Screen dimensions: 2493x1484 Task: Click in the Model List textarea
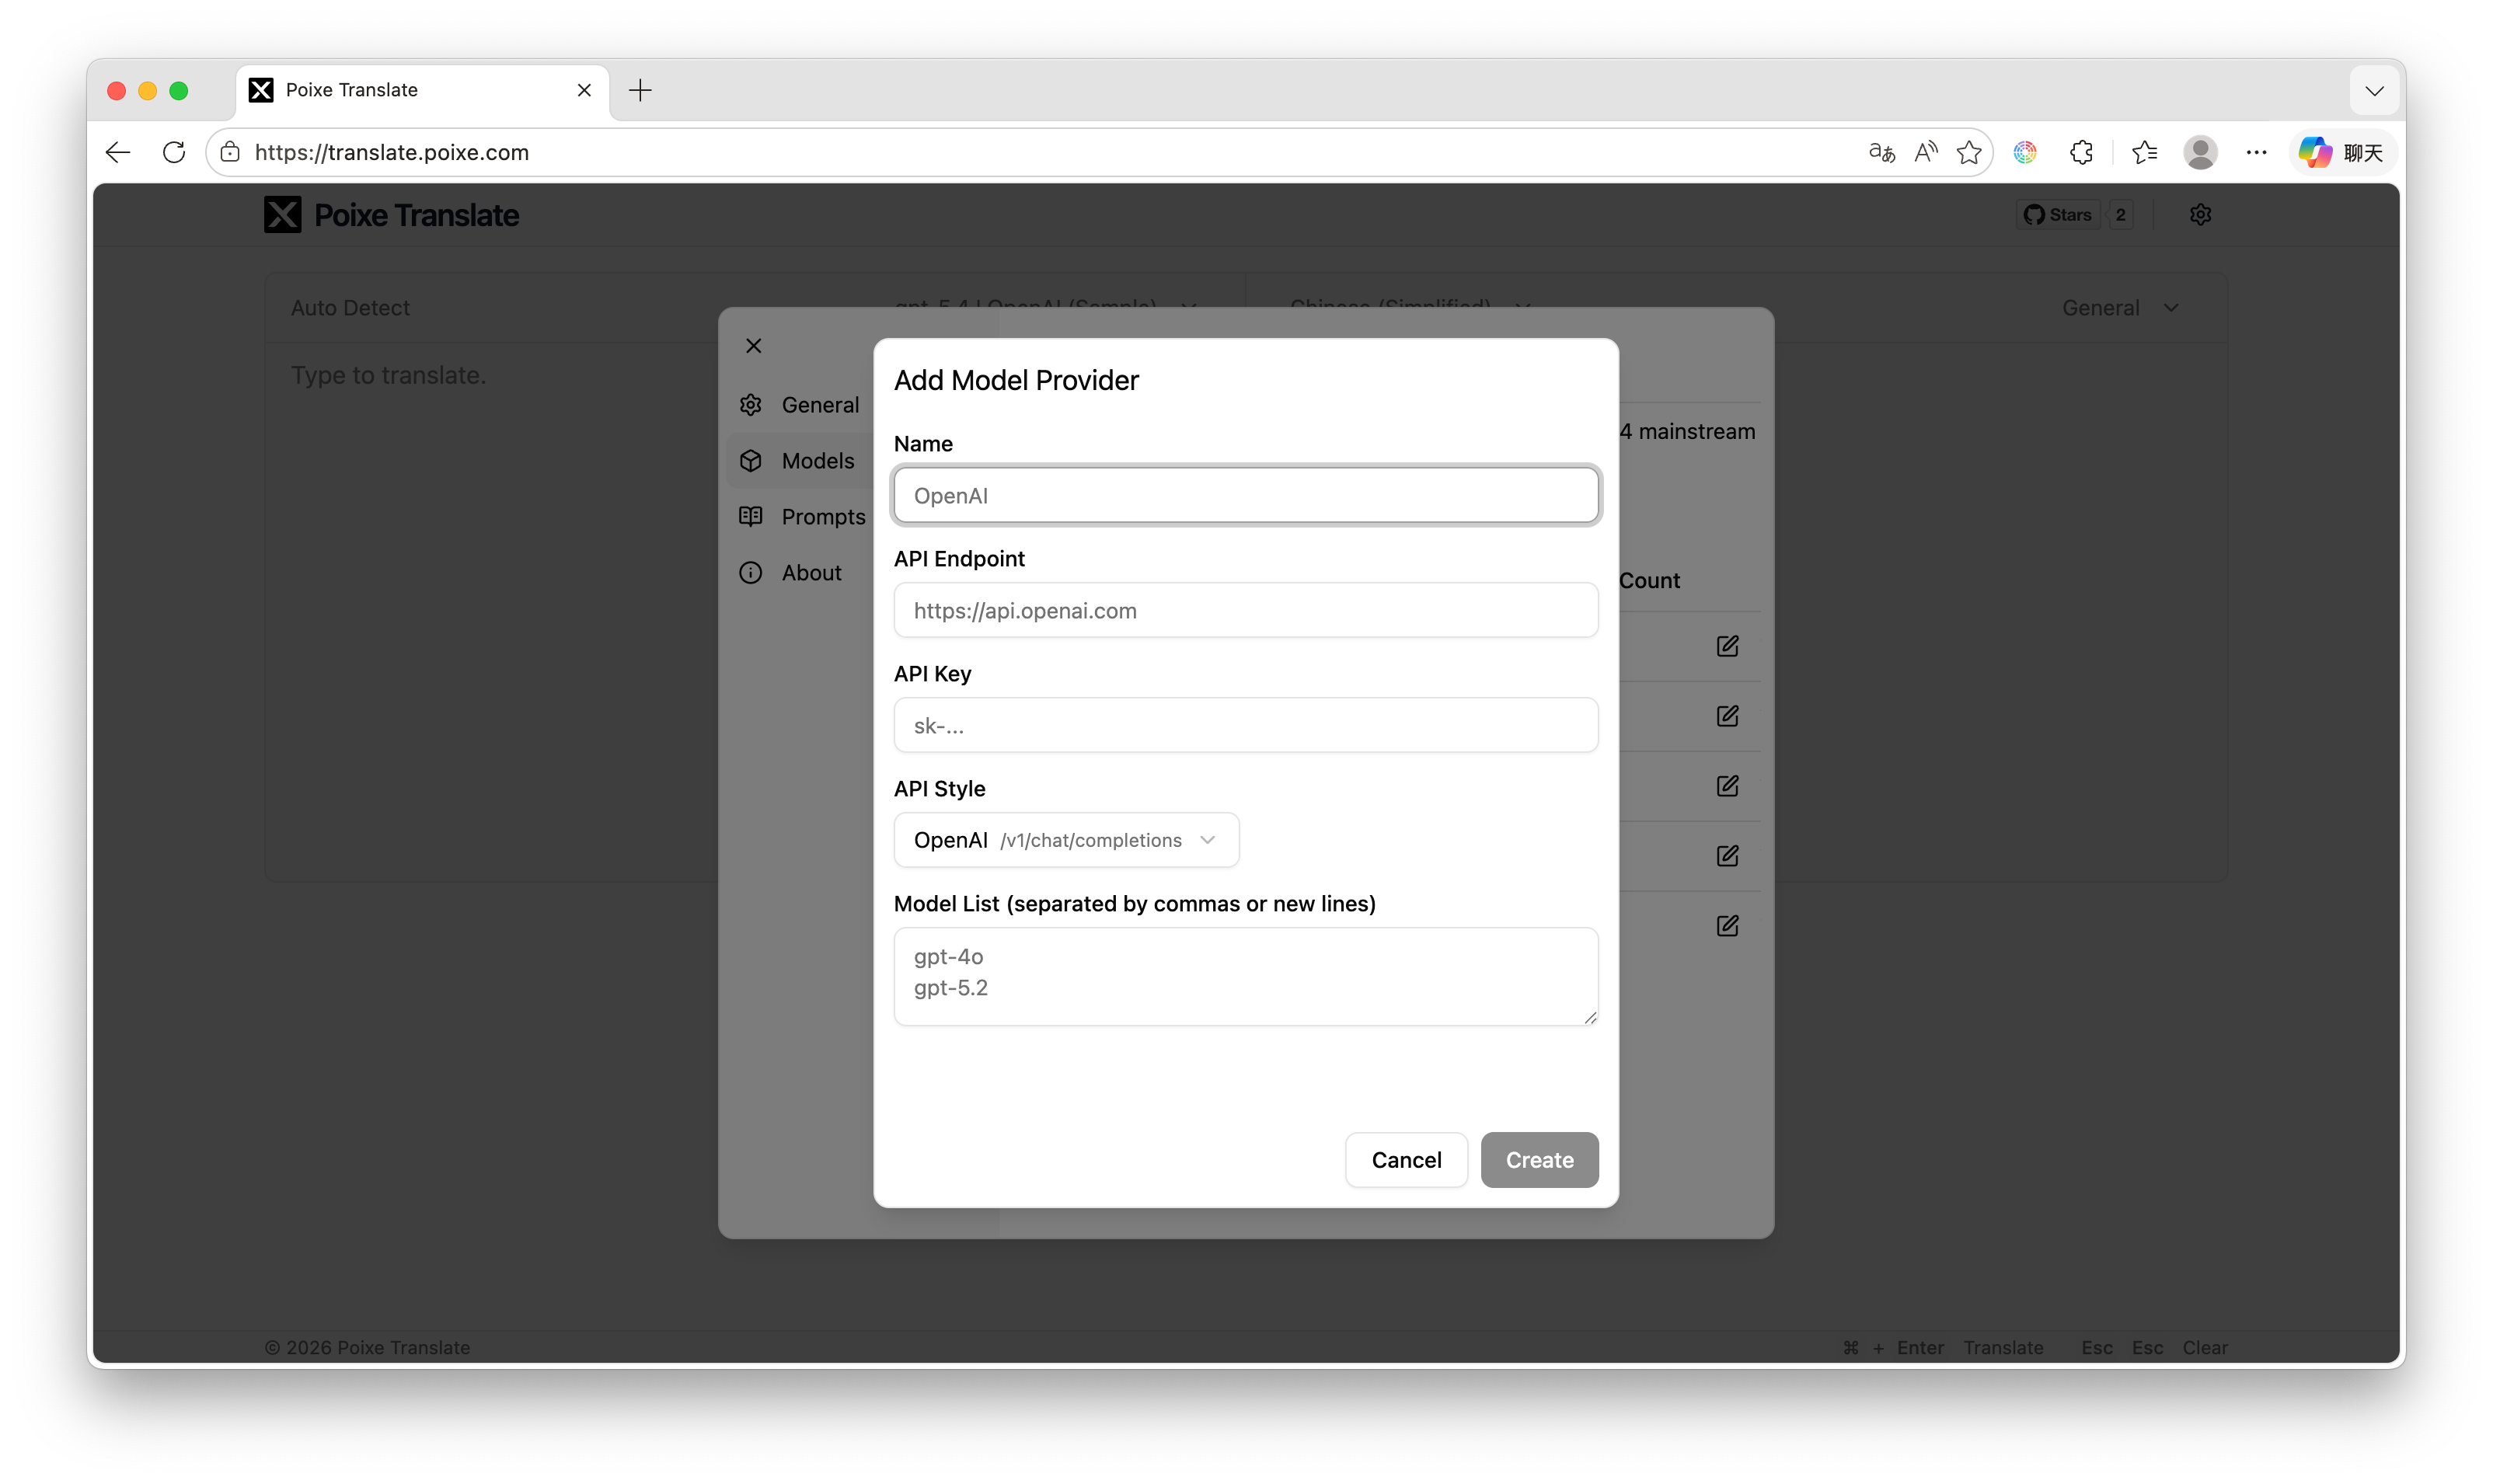[x=1246, y=975]
